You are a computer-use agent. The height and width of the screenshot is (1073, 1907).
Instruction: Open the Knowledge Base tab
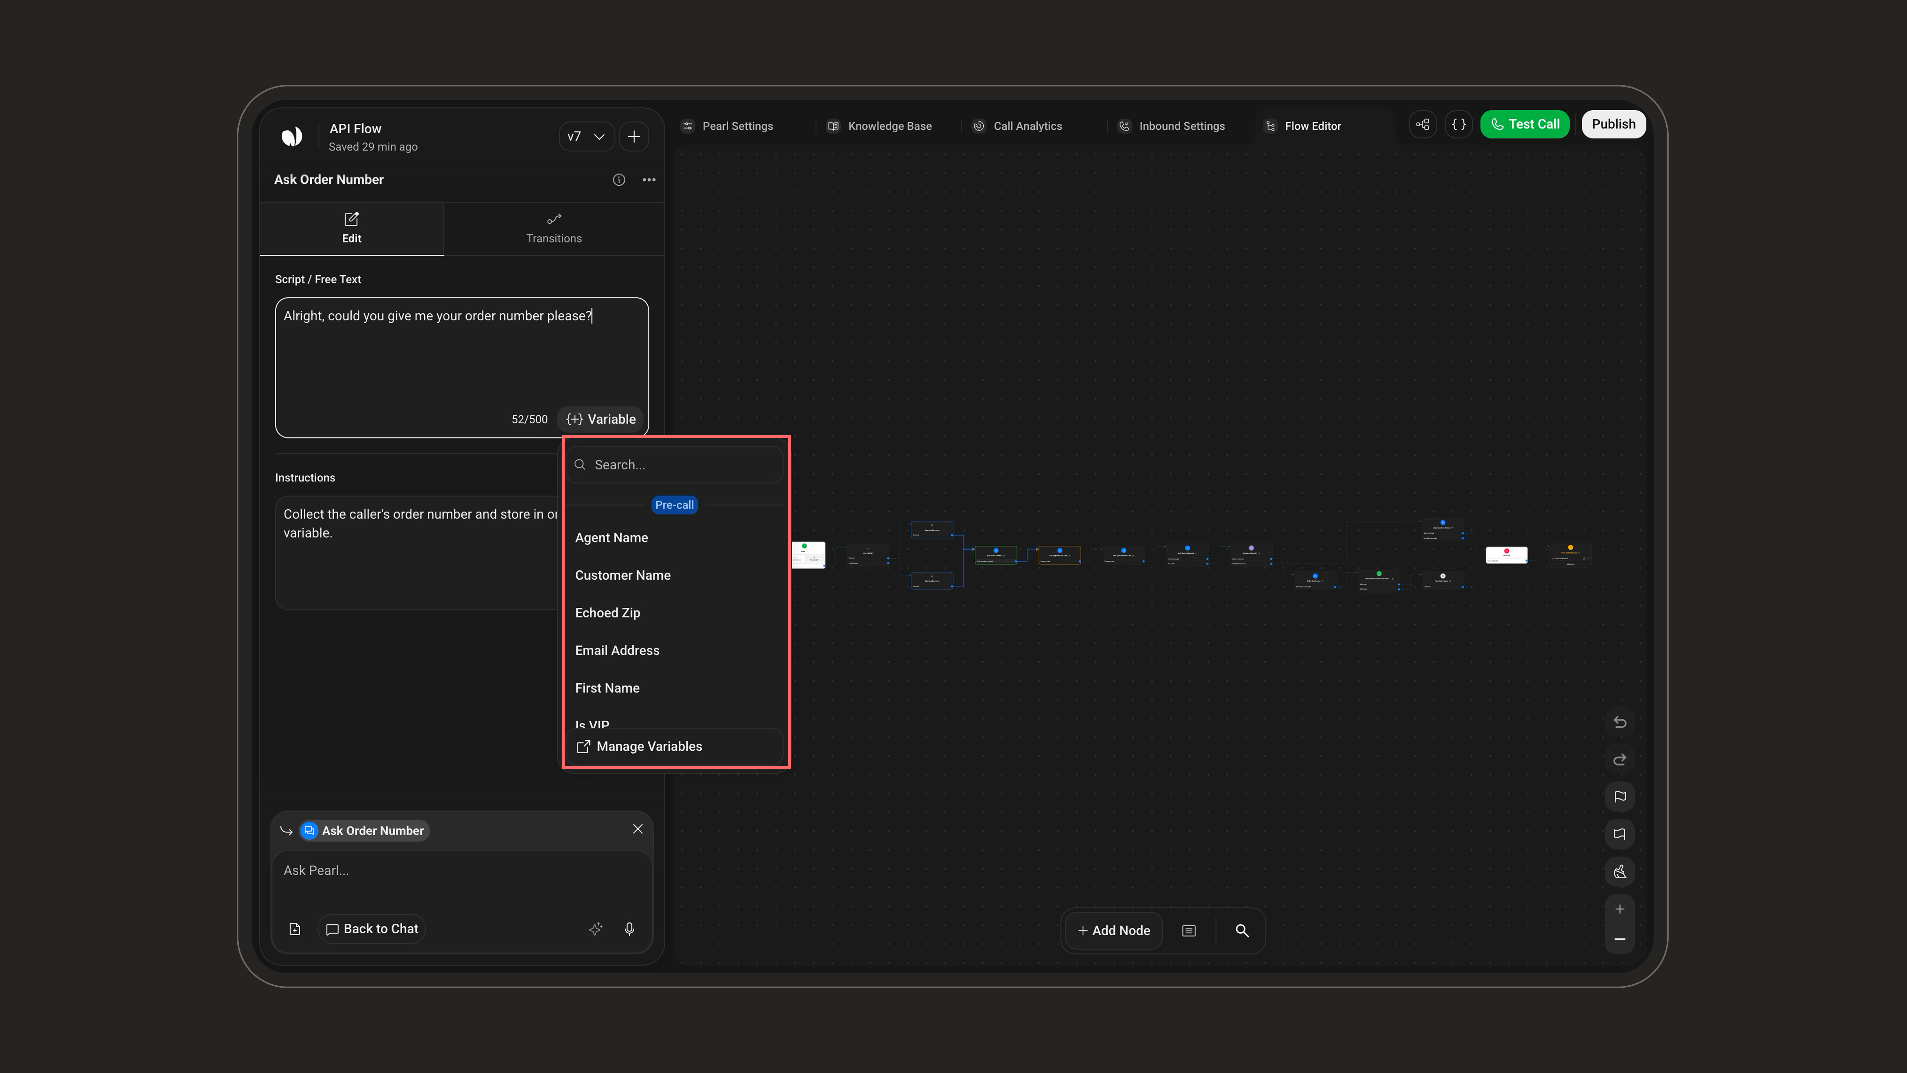(879, 126)
